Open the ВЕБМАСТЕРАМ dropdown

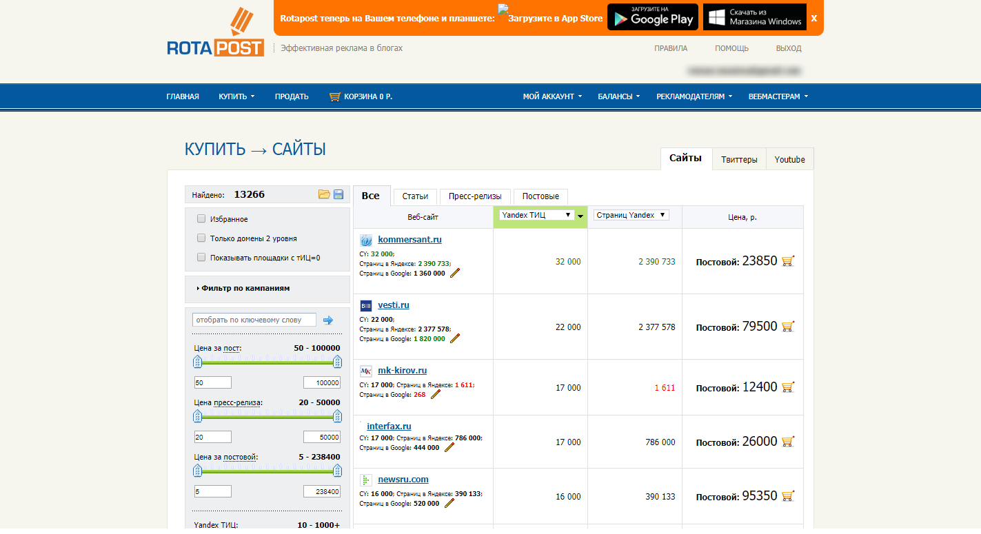click(x=778, y=96)
